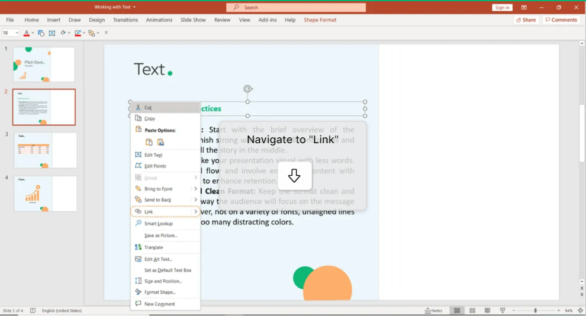The image size is (586, 316).
Task: Select Edit Points in context menu
Action: [165, 166]
